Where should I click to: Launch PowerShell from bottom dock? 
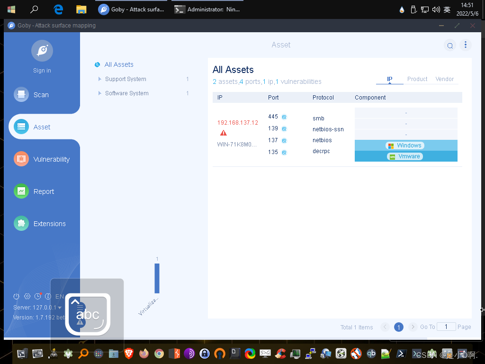click(402, 353)
